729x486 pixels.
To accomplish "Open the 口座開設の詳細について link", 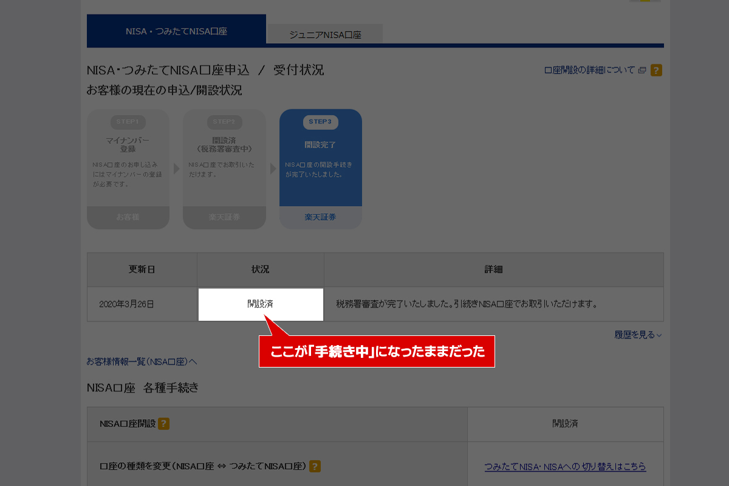I will coord(589,70).
